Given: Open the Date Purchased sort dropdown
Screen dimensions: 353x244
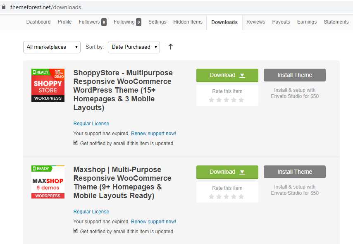Looking at the screenshot, I should click(x=134, y=47).
